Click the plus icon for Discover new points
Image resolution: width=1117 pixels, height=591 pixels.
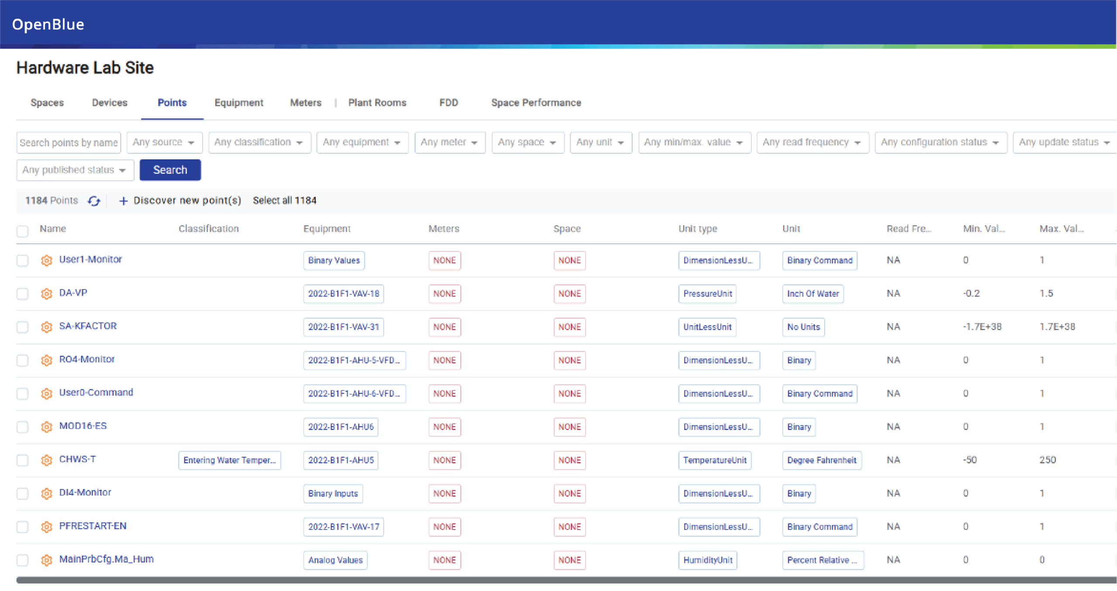click(123, 201)
